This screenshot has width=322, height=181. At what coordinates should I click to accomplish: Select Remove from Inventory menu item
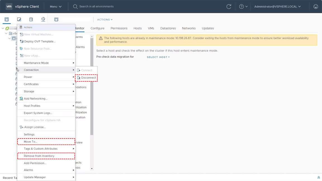coord(39,156)
